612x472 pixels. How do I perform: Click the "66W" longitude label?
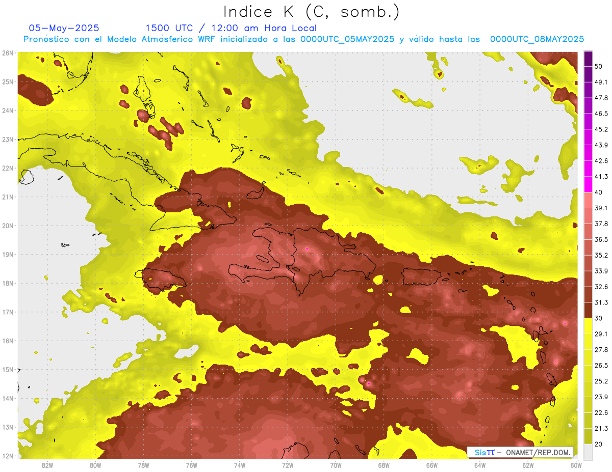432,465
